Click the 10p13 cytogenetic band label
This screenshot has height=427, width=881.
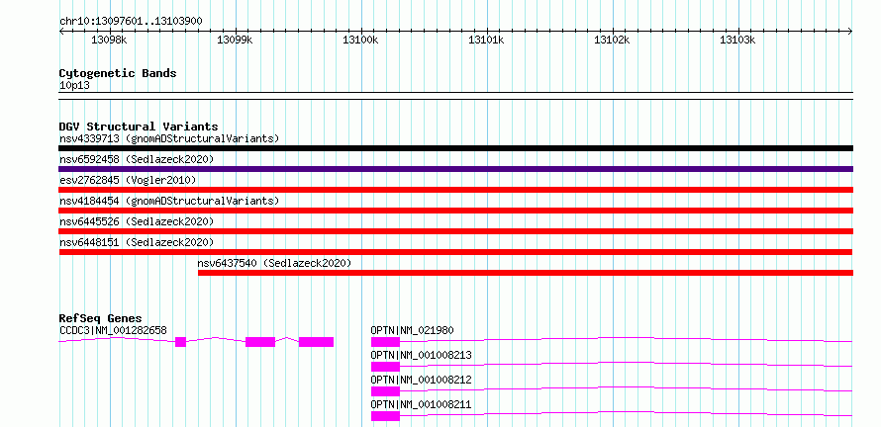click(74, 86)
